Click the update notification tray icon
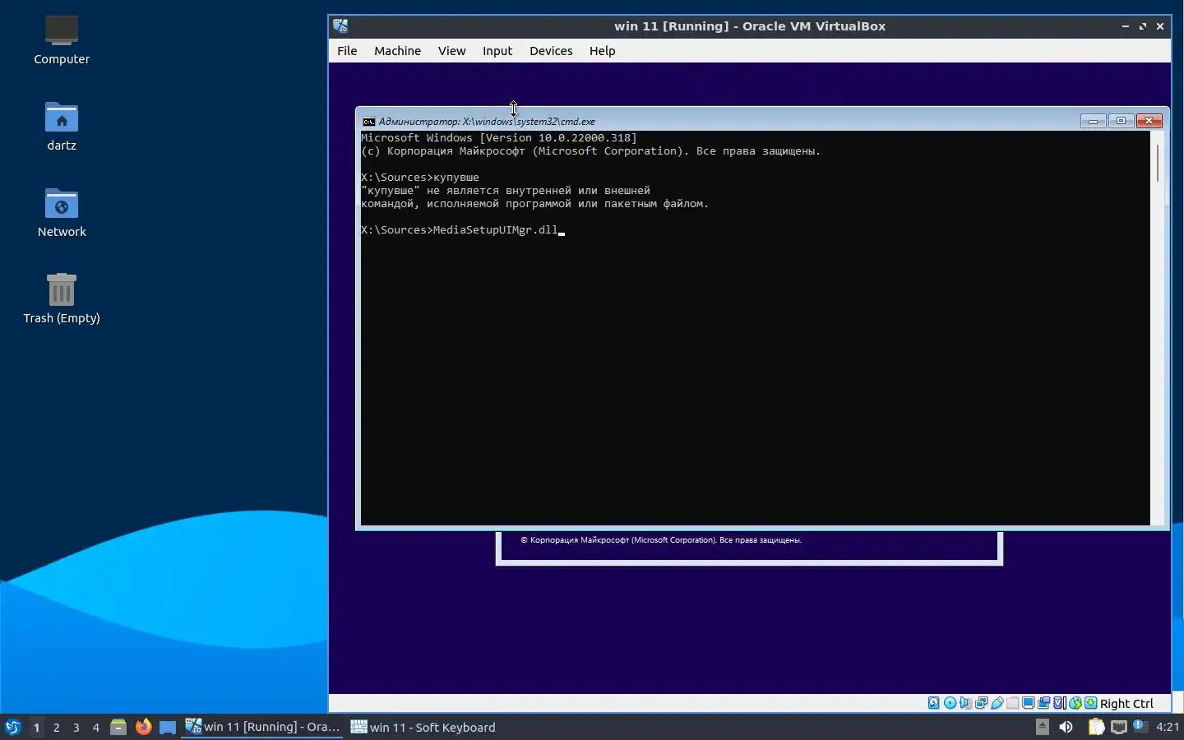This screenshot has height=740, width=1184. pyautogui.click(x=1140, y=725)
